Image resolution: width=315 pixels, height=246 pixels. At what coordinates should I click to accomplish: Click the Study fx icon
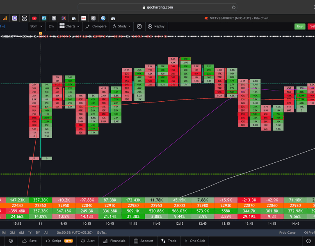click(x=114, y=26)
